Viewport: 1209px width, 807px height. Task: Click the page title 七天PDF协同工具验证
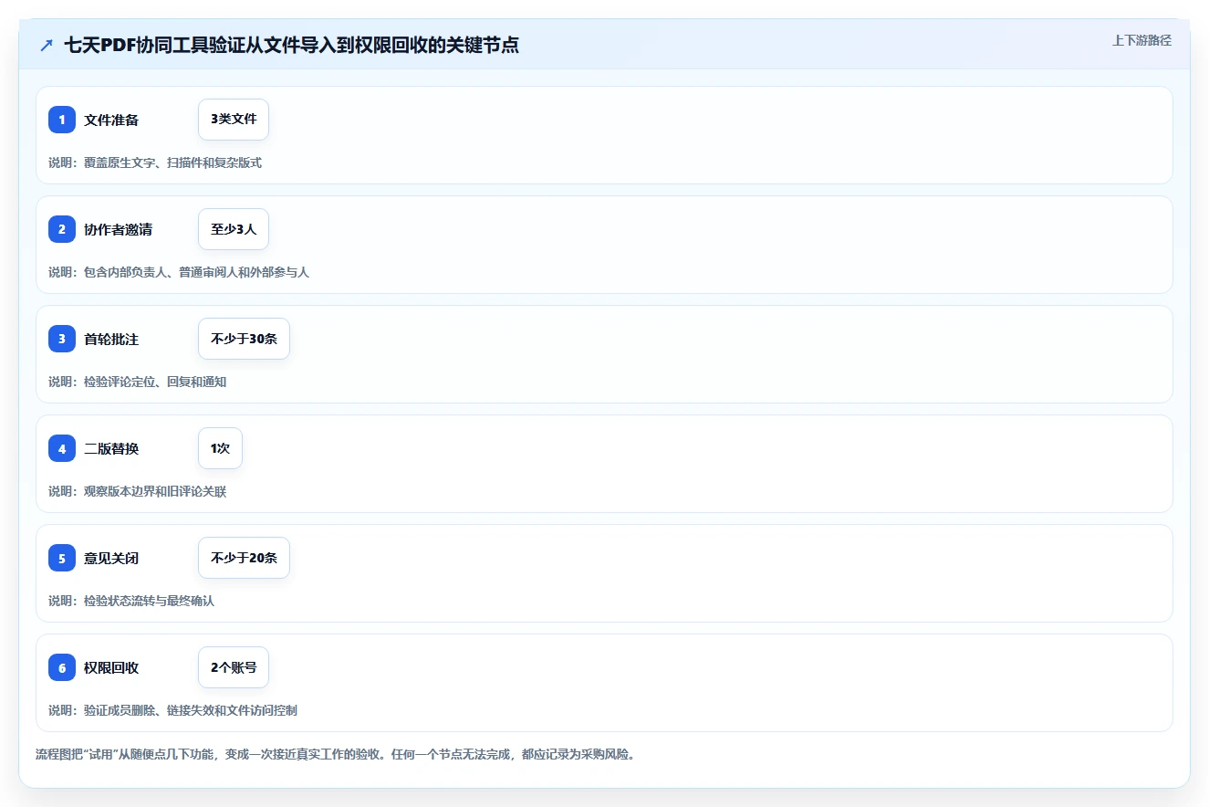(291, 45)
